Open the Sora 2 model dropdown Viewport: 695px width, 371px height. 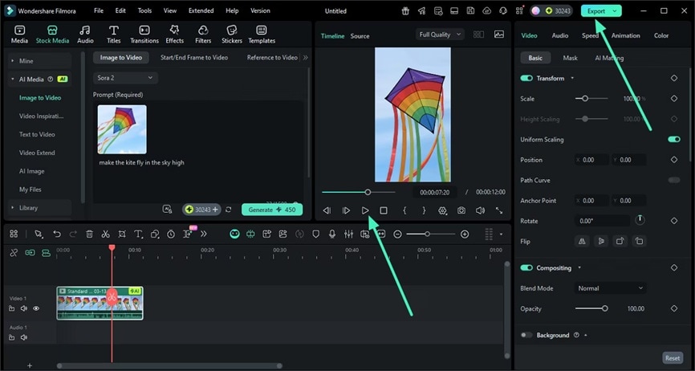pyautogui.click(x=125, y=78)
